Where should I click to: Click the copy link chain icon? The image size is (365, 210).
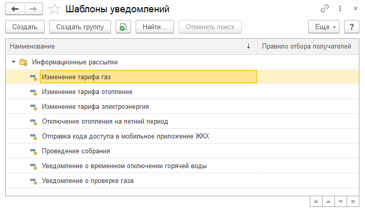click(325, 9)
